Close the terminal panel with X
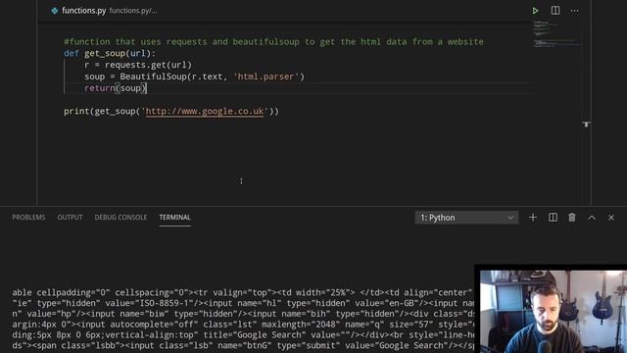The height and width of the screenshot is (353, 627). (x=611, y=218)
